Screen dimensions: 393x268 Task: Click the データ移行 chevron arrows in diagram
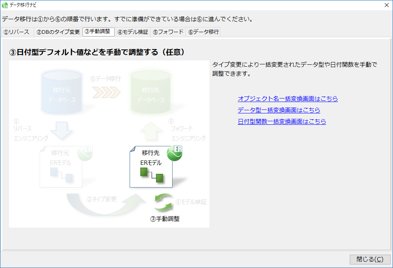[x=106, y=93]
